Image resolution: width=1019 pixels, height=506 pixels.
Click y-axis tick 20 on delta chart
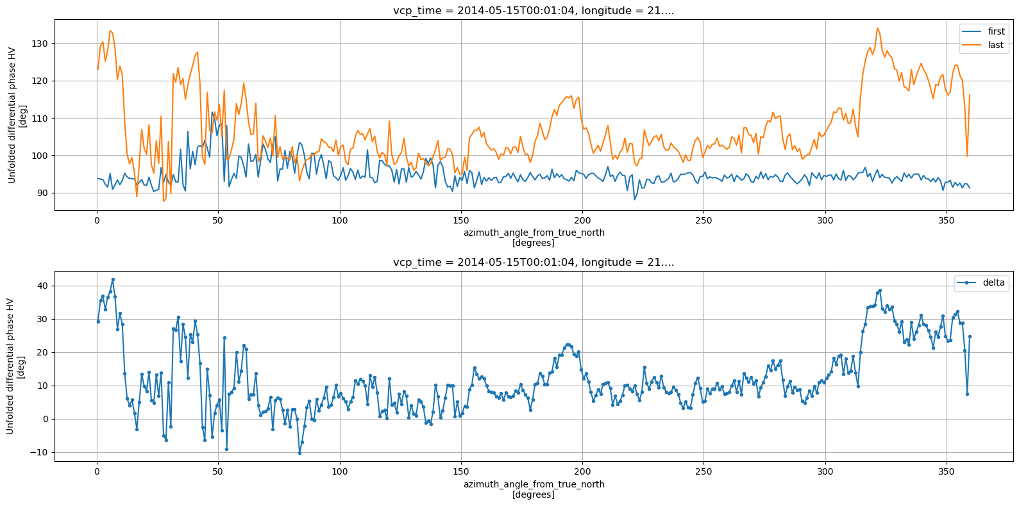point(43,352)
